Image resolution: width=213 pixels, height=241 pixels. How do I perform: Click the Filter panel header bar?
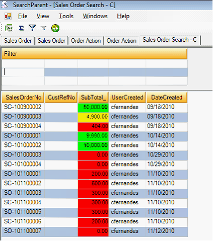tap(95, 54)
